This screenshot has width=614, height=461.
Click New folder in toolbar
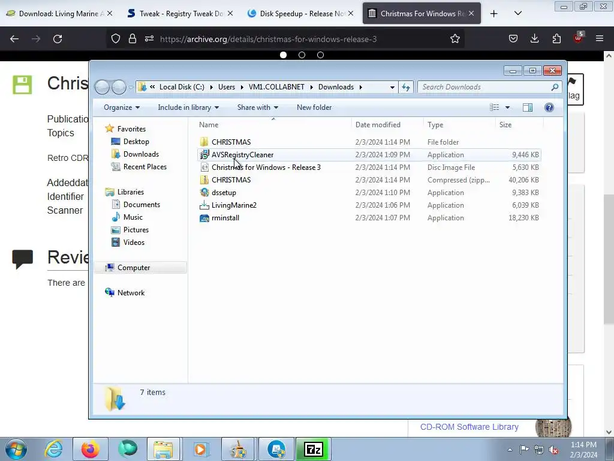[x=314, y=107]
